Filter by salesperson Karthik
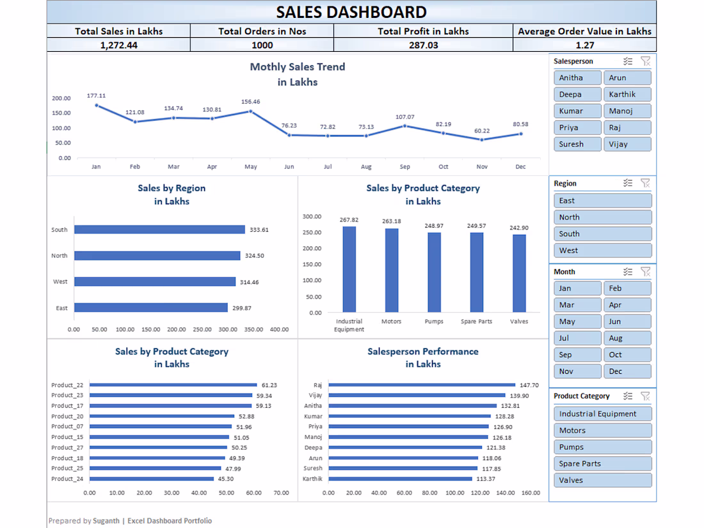 point(627,94)
